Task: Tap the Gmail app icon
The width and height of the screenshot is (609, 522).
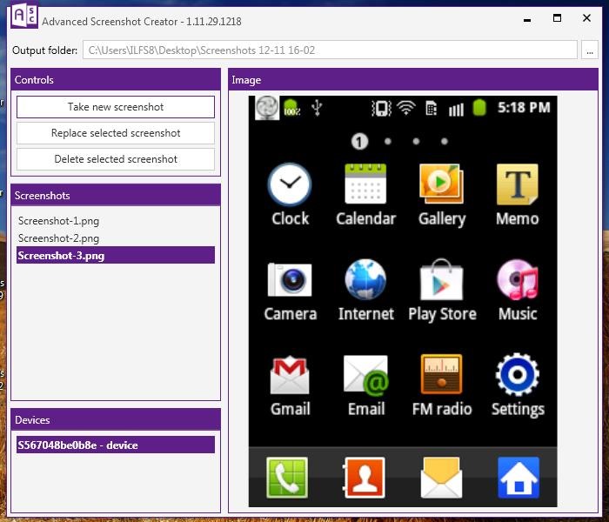Action: [x=290, y=374]
